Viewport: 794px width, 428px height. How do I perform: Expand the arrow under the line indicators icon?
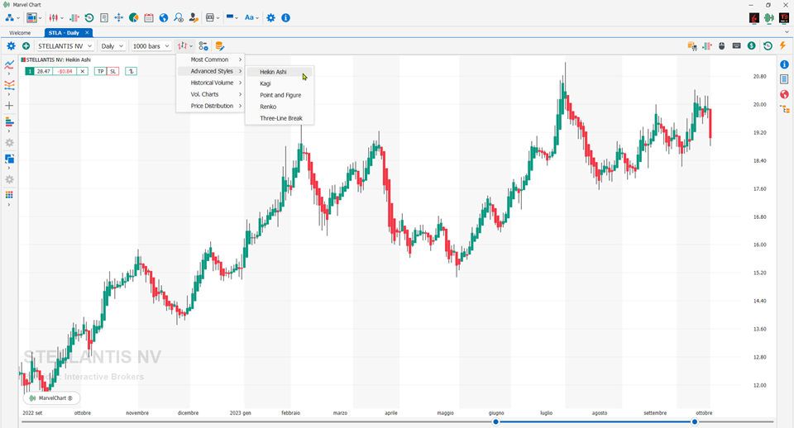pyautogui.click(x=8, y=74)
